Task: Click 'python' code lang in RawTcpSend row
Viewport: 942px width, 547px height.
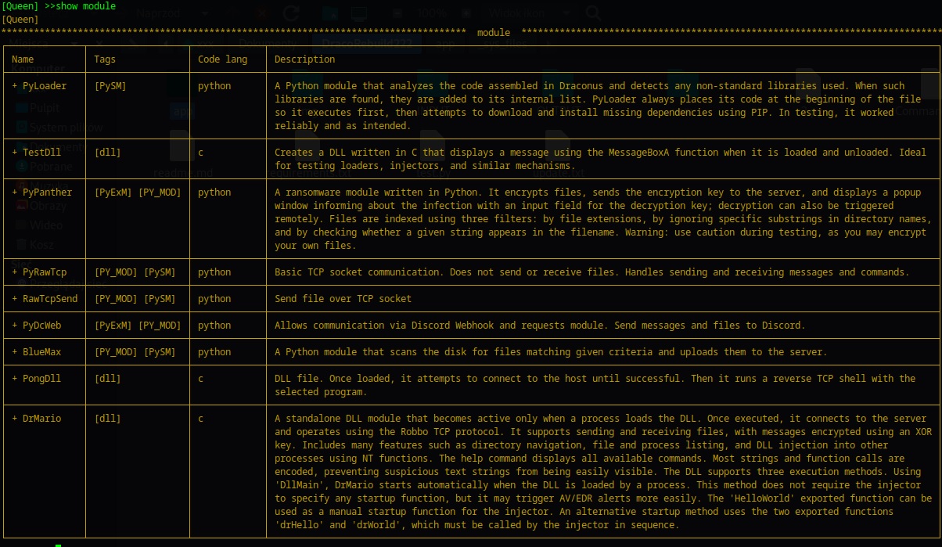Action: tap(214, 299)
